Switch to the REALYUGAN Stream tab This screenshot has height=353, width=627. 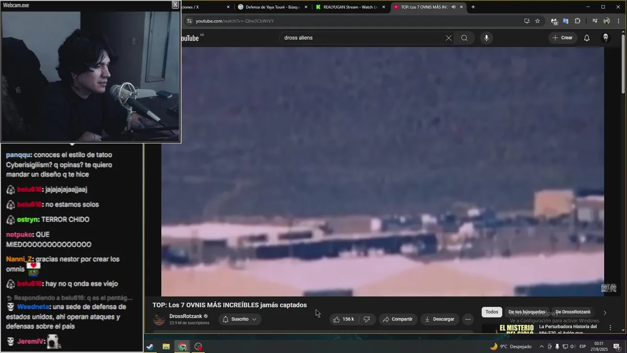[350, 7]
